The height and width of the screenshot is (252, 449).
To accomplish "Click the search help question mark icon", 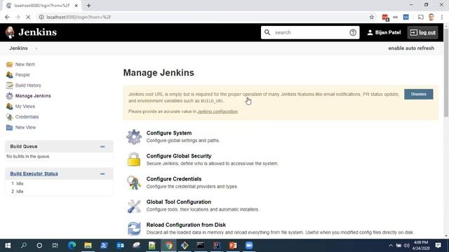I will click(353, 33).
